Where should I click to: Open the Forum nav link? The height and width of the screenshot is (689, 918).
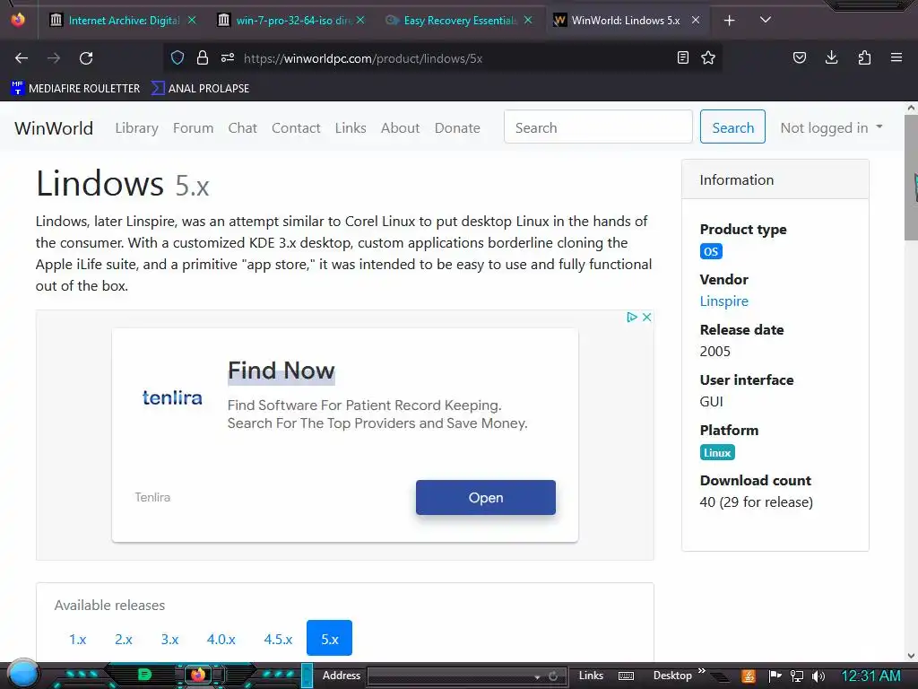point(194,127)
